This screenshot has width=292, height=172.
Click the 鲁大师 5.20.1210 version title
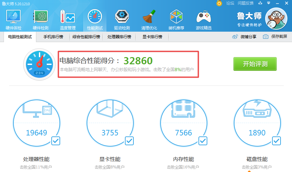click(x=16, y=4)
